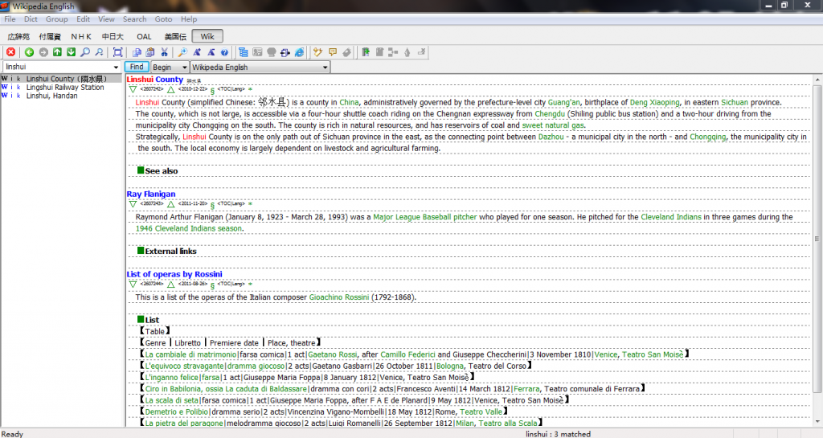The width and height of the screenshot is (823, 438).
Task: Open the View menu
Action: click(106, 18)
